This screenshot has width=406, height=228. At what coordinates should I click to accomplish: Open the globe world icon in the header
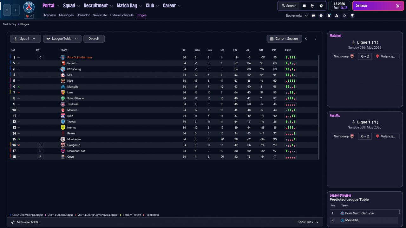312,6
